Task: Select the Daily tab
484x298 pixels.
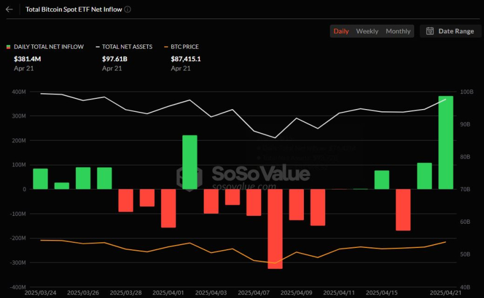Action: (x=341, y=31)
